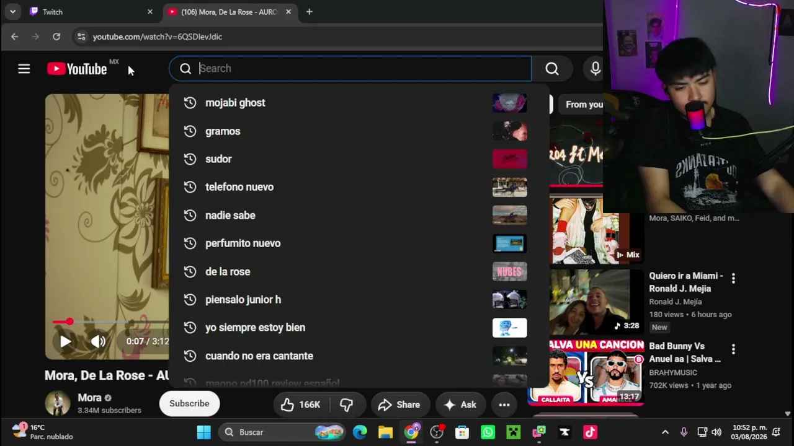
Task: Open OBS Studio from the taskbar
Action: pyautogui.click(x=437, y=432)
